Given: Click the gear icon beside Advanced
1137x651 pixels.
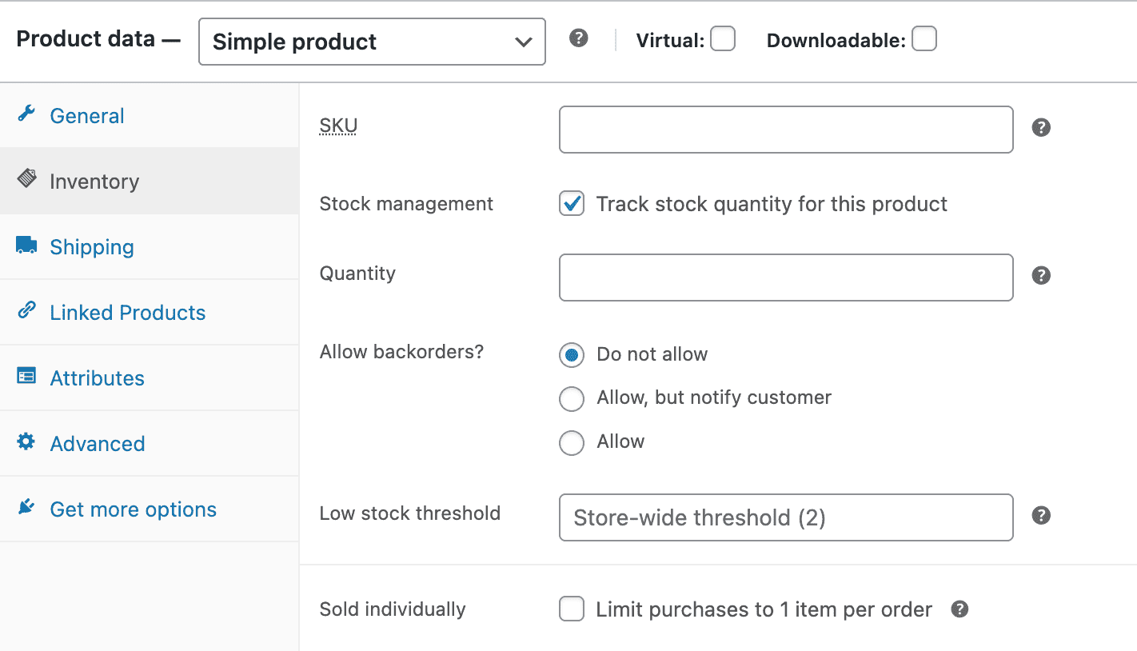Looking at the screenshot, I should 26,443.
